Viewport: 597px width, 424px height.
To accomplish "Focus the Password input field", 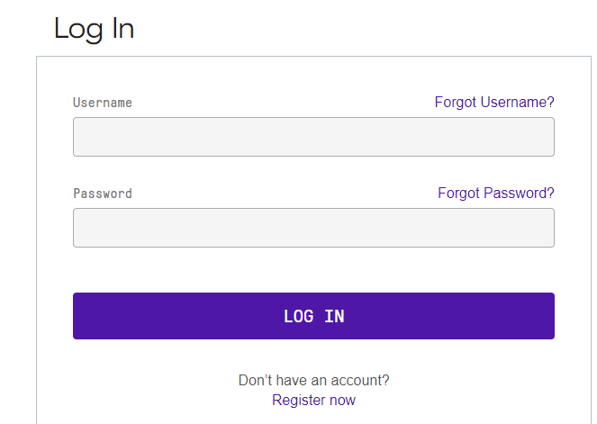I will pyautogui.click(x=313, y=228).
